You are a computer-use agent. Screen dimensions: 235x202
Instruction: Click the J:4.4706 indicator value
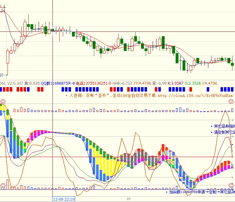[x=209, y=83]
